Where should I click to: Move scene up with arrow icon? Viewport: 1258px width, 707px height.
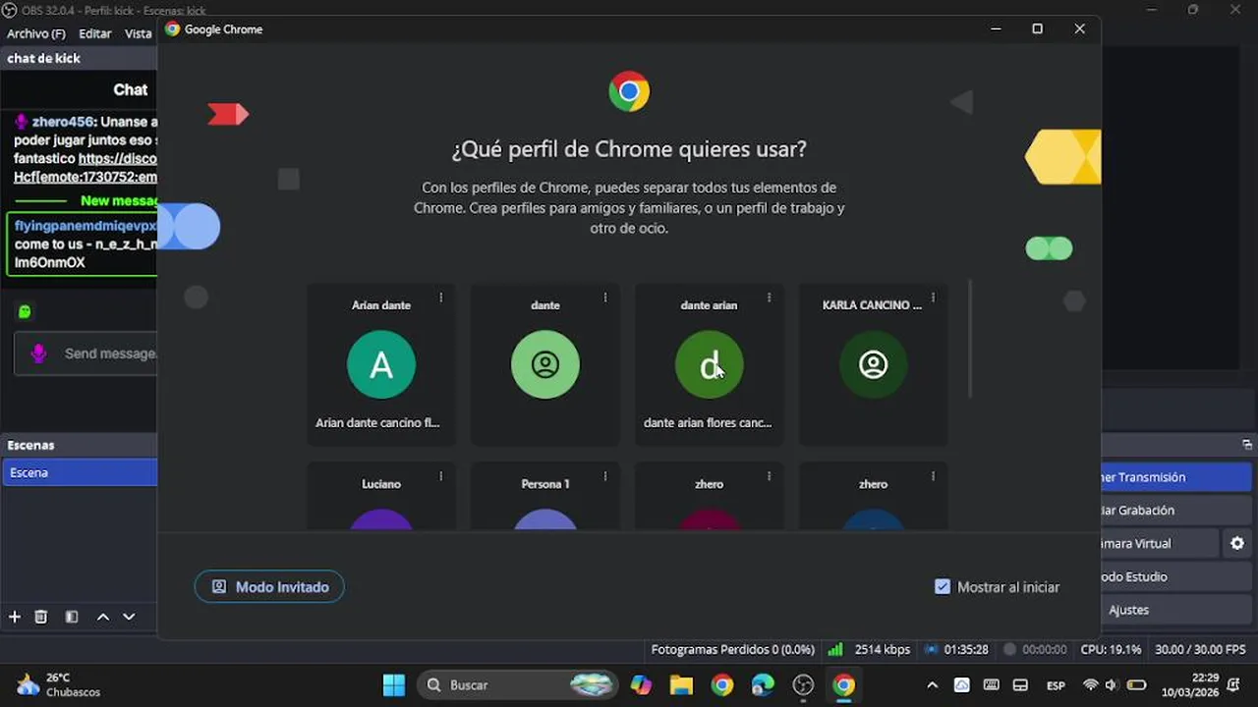point(102,617)
